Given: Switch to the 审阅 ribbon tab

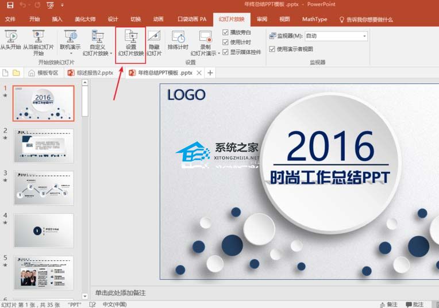Looking at the screenshot, I should (x=262, y=19).
